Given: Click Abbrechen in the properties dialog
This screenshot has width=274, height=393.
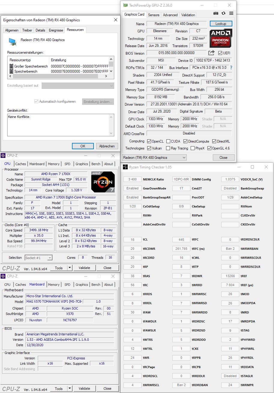Looking at the screenshot, I should 107,146.
